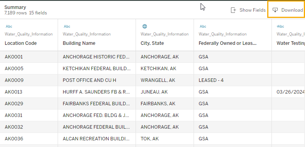Select the LEASED - 4 cell
The width and height of the screenshot is (305, 147).
233,80
